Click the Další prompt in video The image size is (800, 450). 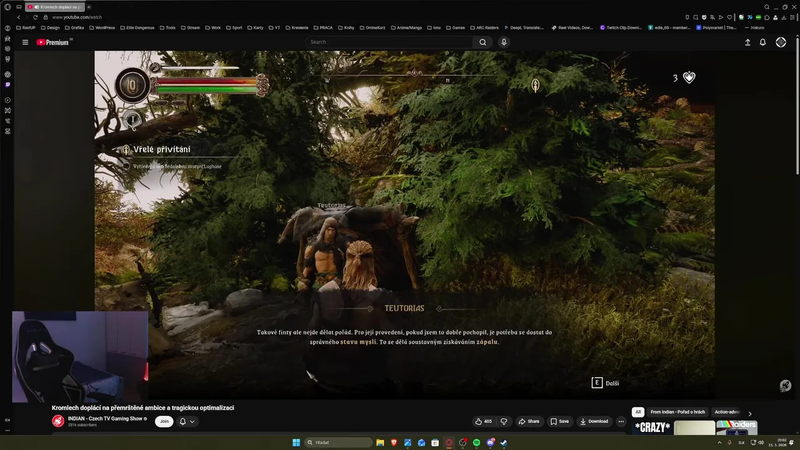pyautogui.click(x=605, y=383)
